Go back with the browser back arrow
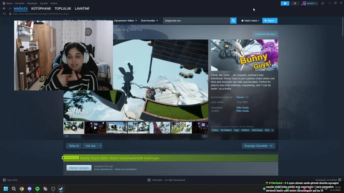This screenshot has height=193, width=344. coord(4,9)
